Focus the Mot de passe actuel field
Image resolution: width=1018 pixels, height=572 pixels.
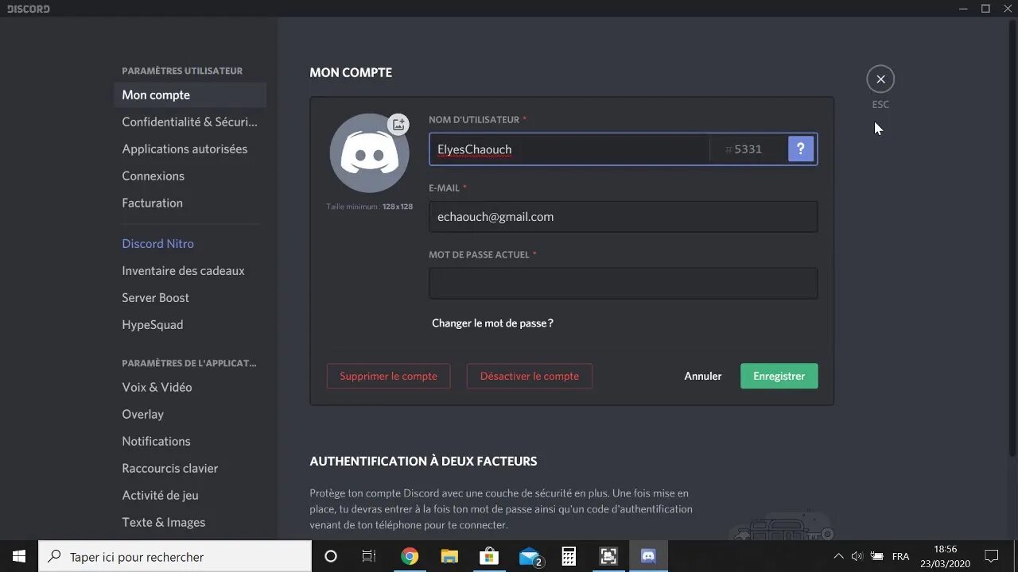tap(623, 284)
